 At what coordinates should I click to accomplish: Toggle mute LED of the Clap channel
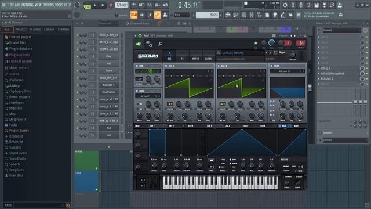(77, 57)
